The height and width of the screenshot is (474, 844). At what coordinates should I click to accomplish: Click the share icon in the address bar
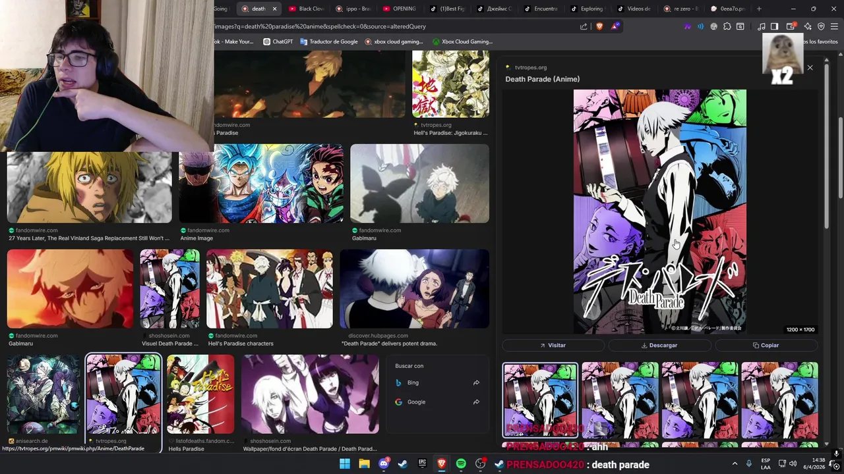[x=584, y=26]
